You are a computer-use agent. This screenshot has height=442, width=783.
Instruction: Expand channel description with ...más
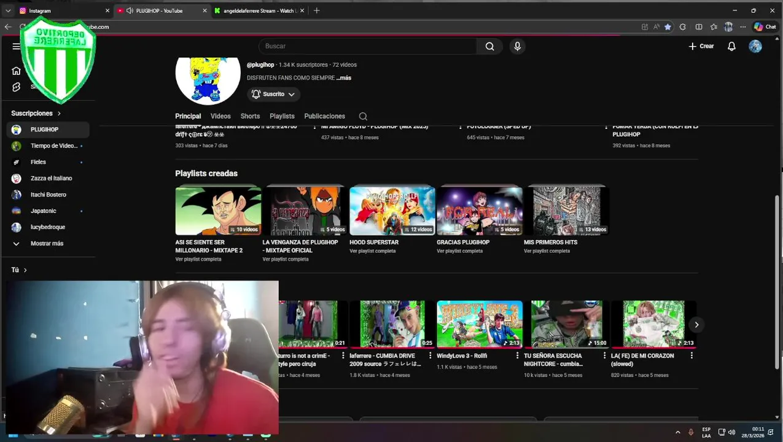[x=344, y=78]
